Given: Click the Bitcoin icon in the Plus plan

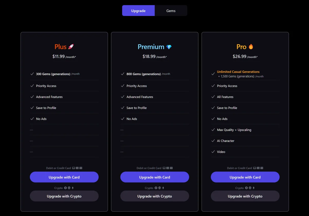Looking at the screenshot, I should pyautogui.click(x=65, y=188).
